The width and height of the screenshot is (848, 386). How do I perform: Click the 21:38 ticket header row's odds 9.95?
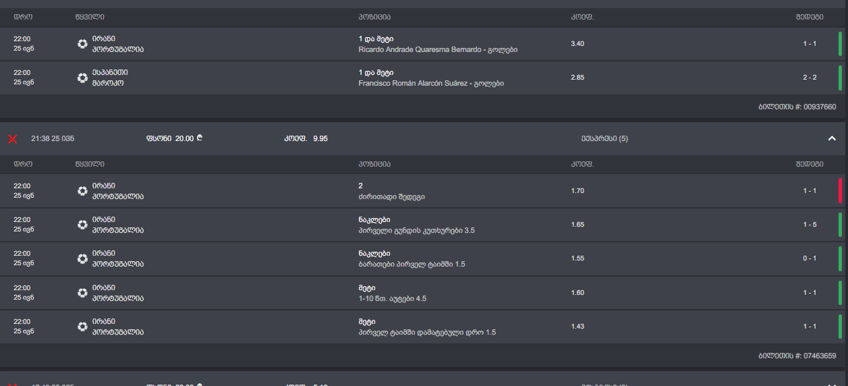pyautogui.click(x=320, y=138)
